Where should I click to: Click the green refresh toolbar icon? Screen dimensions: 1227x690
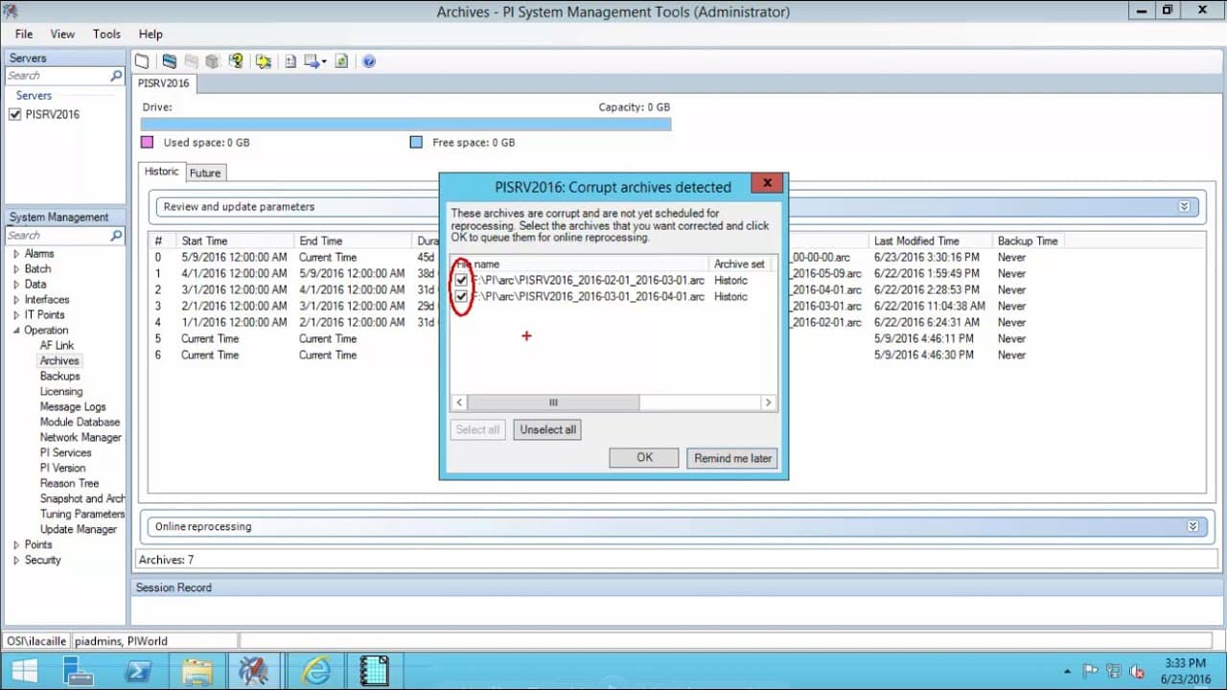(x=341, y=61)
